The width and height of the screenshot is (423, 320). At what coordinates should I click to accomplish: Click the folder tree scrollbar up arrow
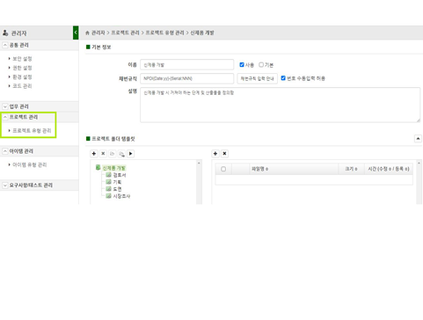[199, 163]
